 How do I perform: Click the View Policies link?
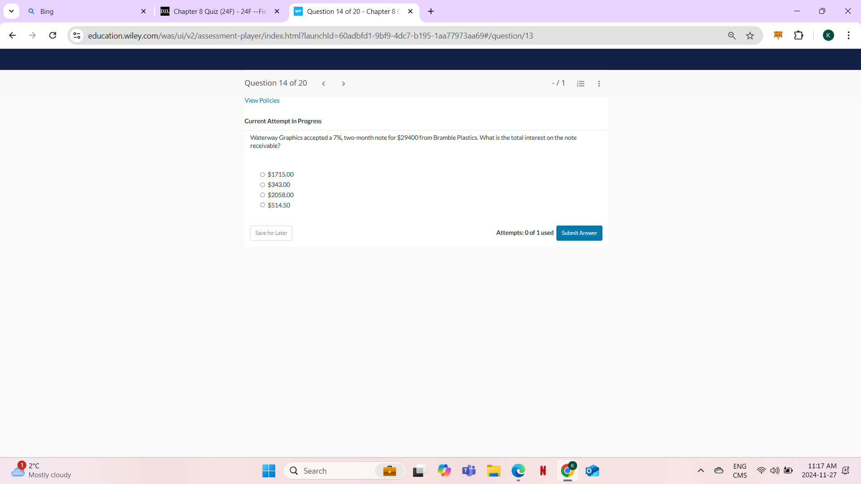click(x=262, y=100)
